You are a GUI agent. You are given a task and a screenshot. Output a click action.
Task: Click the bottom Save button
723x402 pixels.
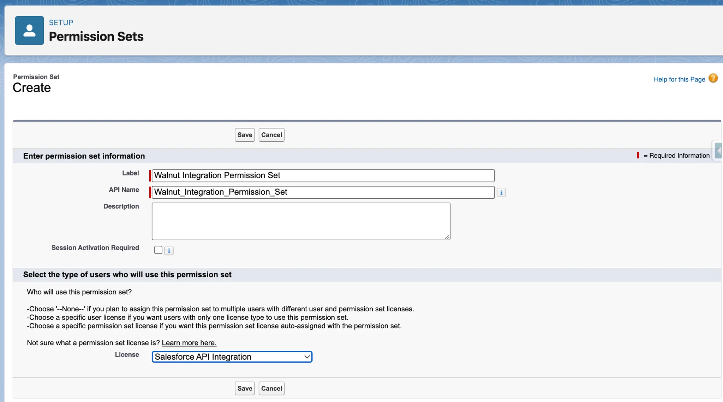click(x=245, y=388)
